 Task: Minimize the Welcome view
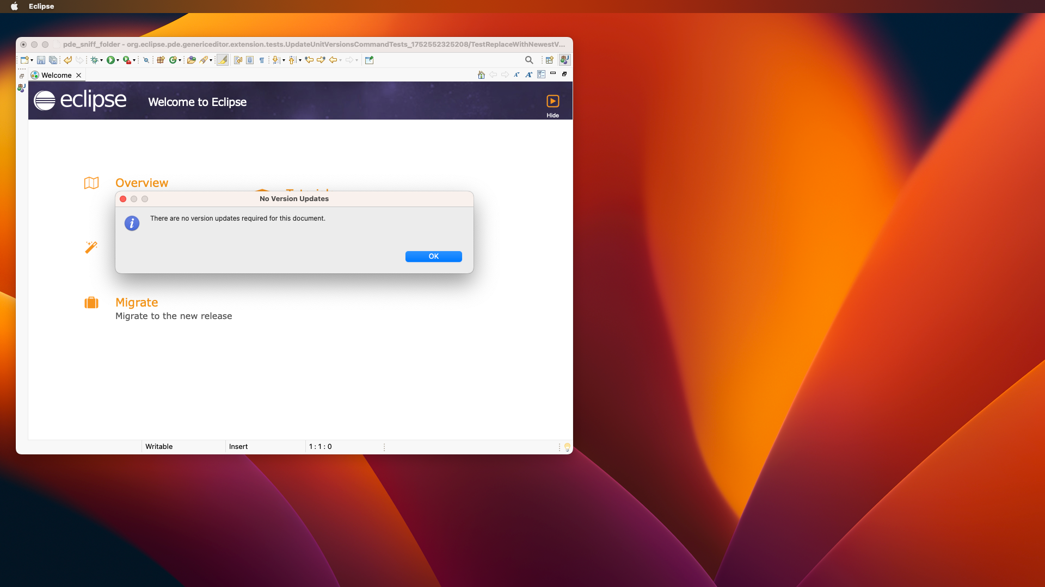click(x=553, y=73)
